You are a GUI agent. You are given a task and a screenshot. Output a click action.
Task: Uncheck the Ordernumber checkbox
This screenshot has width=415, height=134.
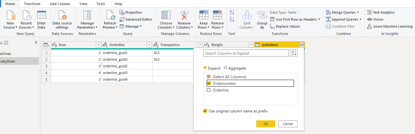pyautogui.click(x=209, y=83)
